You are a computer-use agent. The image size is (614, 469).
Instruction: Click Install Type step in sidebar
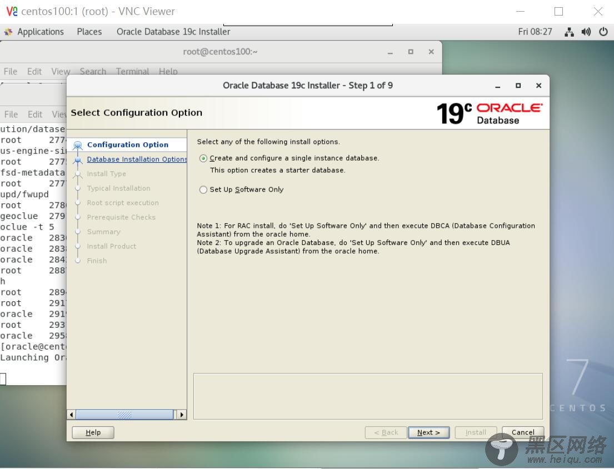tap(107, 174)
